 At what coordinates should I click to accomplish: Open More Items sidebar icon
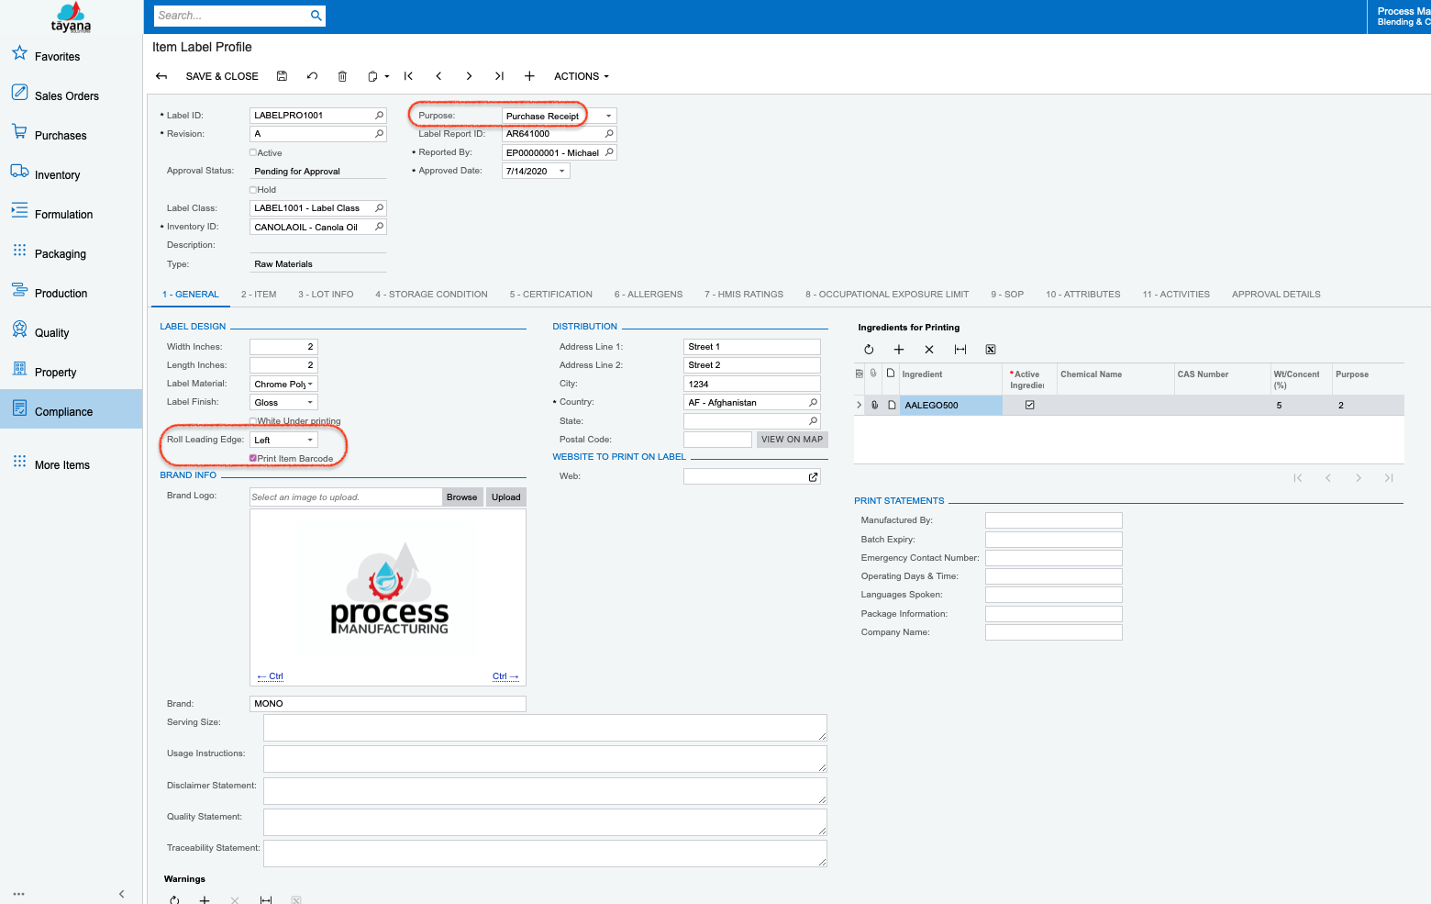coord(19,461)
